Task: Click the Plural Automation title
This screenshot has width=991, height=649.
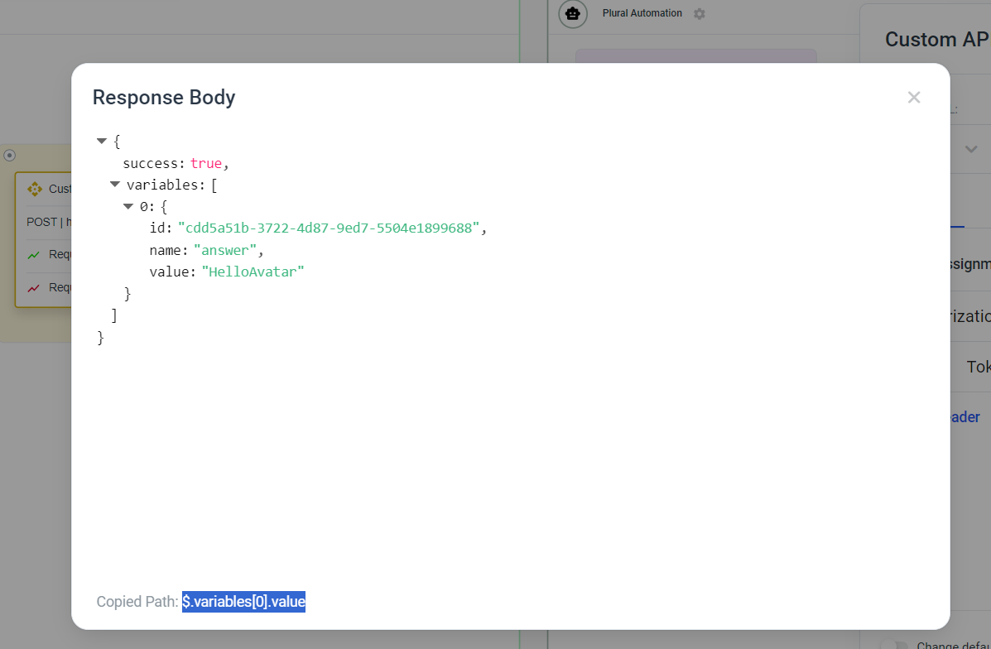Action: 642,13
